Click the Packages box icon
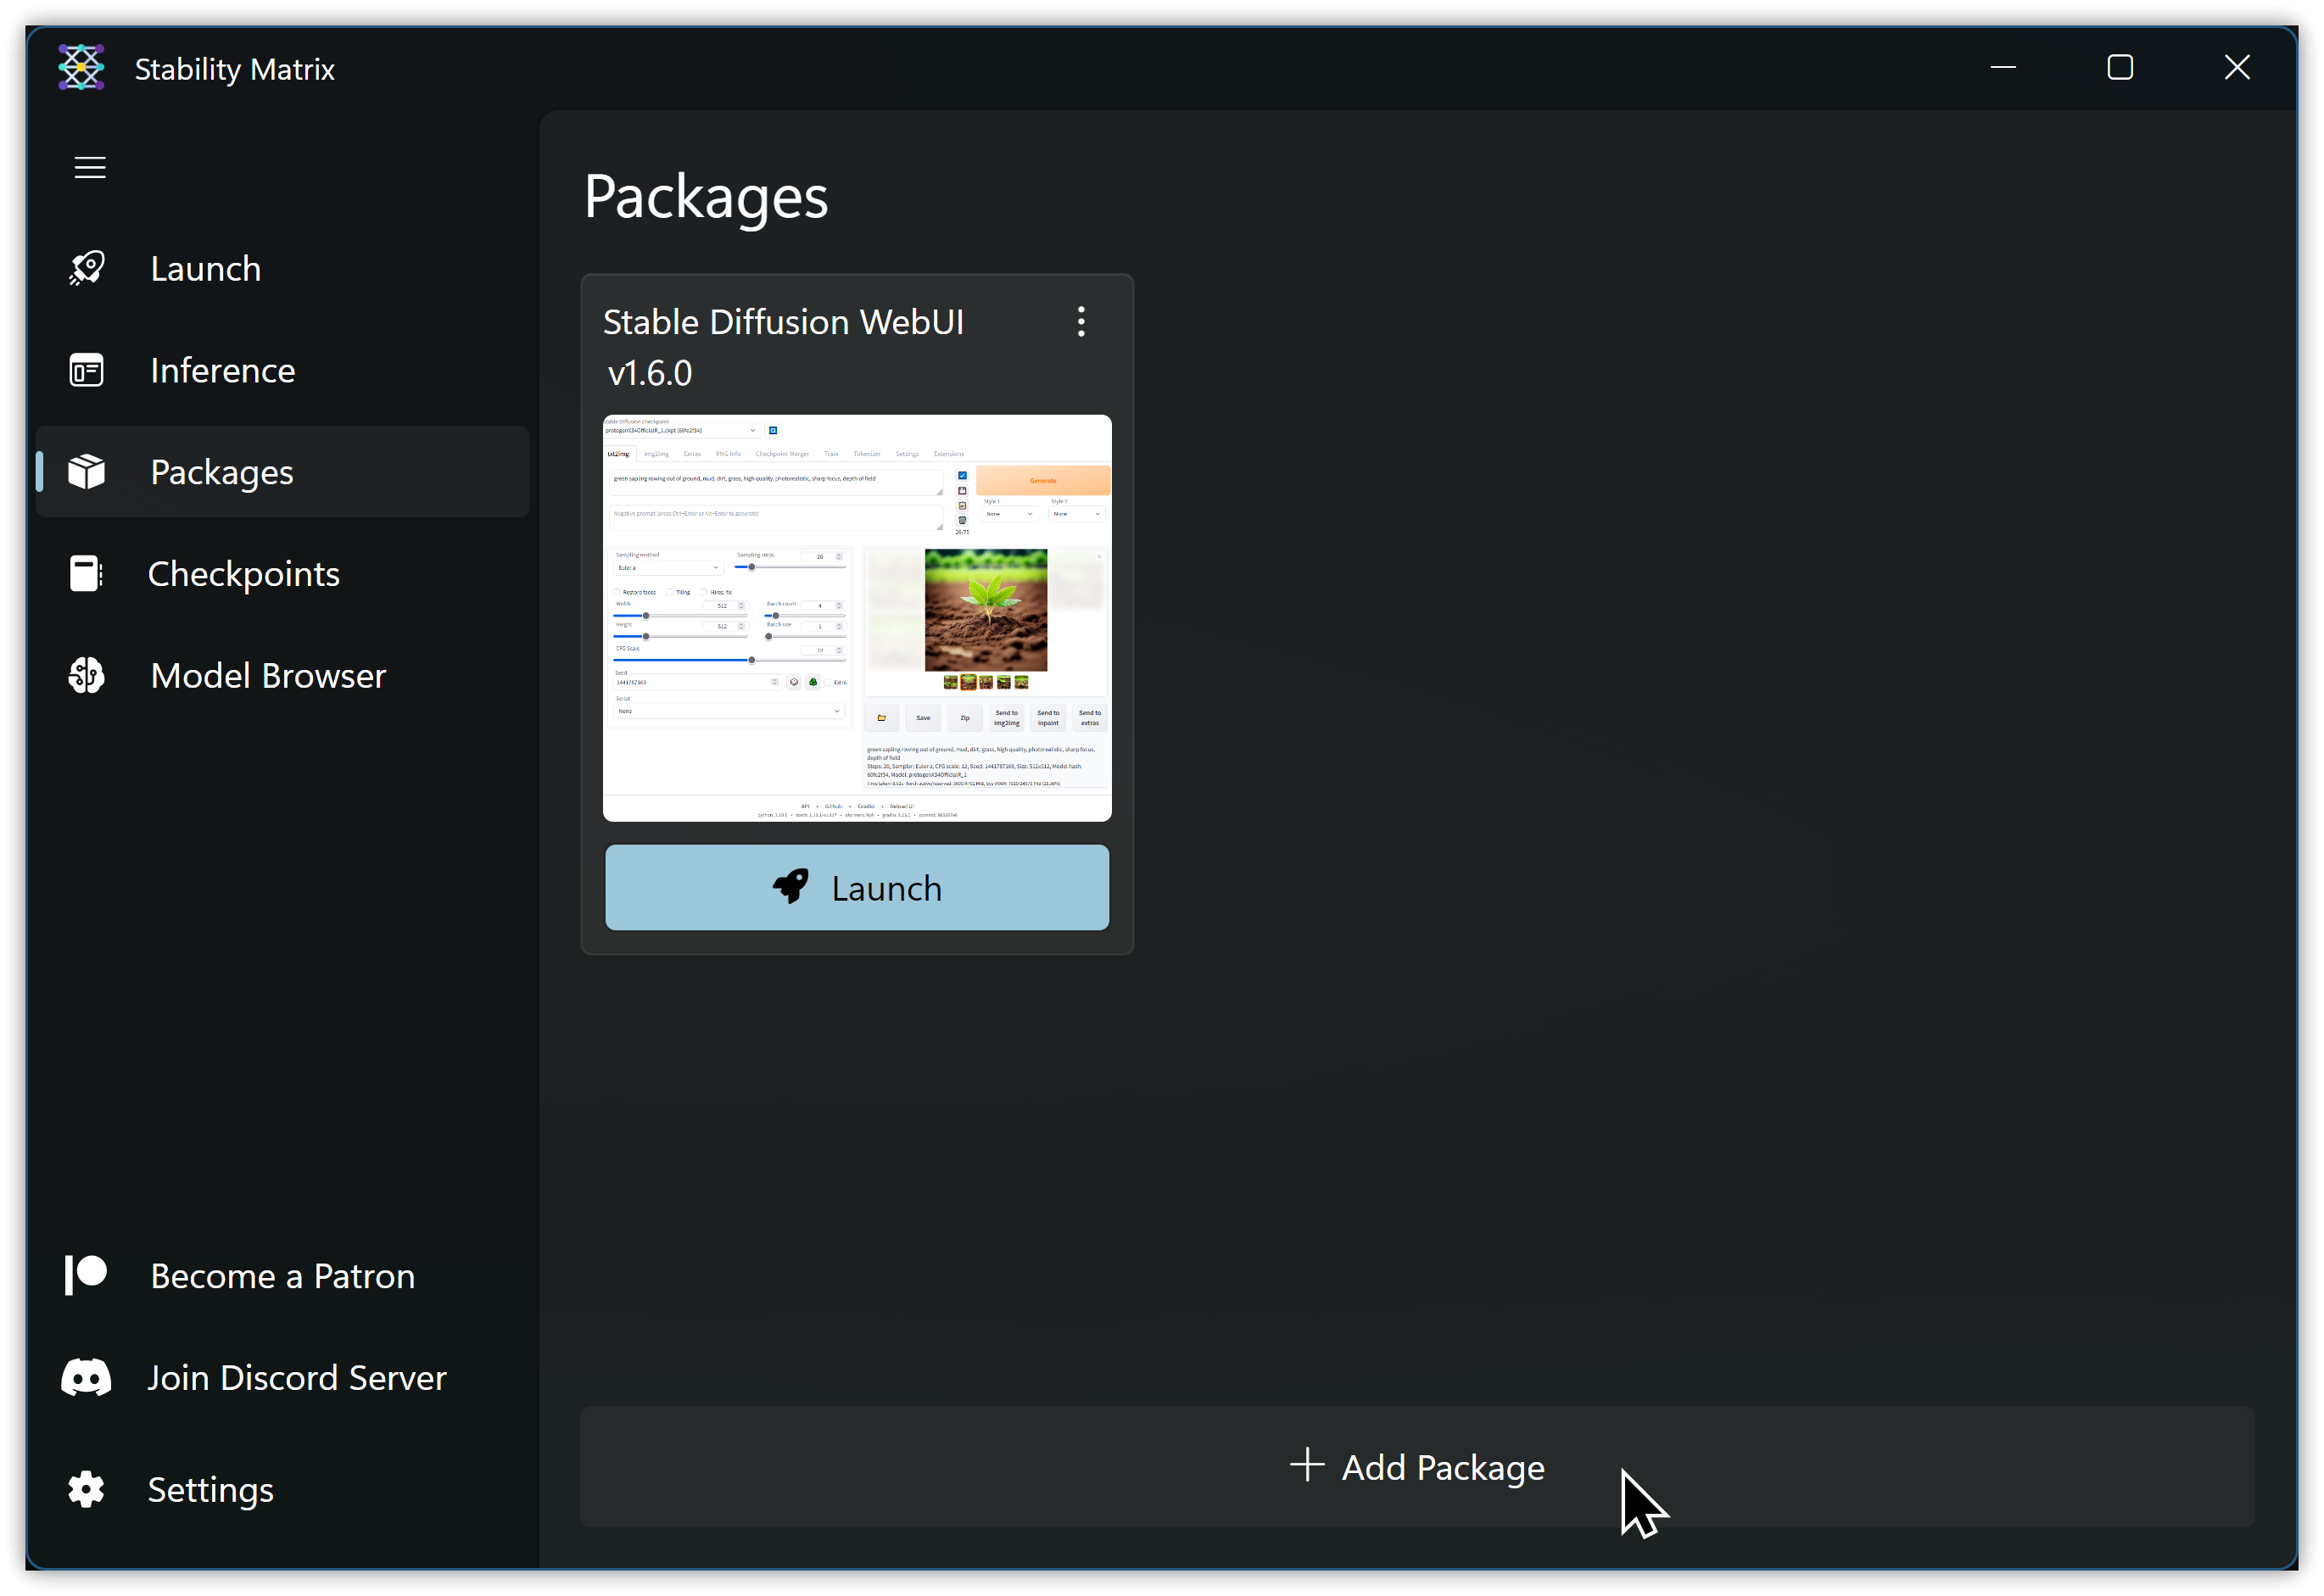 (87, 472)
